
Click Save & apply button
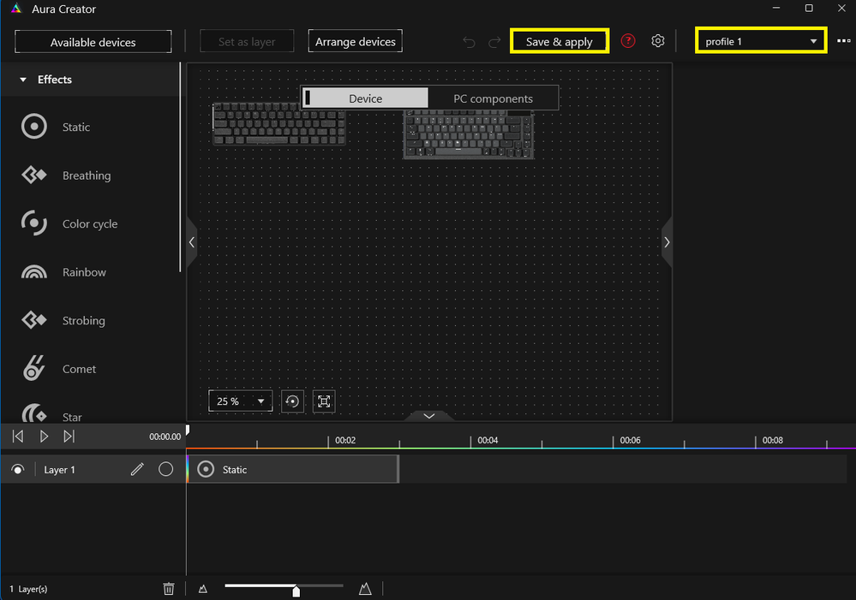coord(559,41)
